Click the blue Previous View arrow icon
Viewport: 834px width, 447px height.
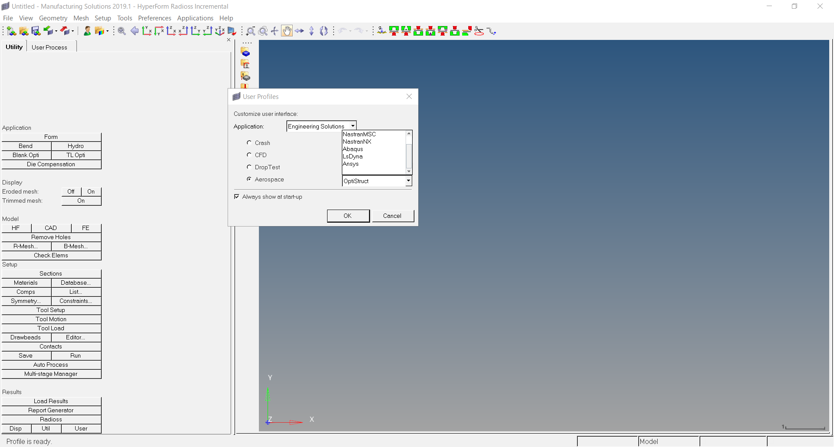pyautogui.click(x=135, y=31)
